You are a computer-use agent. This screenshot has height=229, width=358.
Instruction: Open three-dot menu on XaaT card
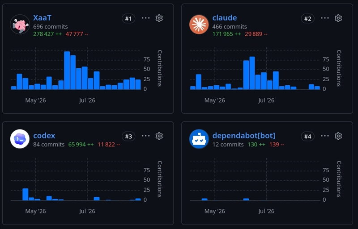(x=146, y=18)
